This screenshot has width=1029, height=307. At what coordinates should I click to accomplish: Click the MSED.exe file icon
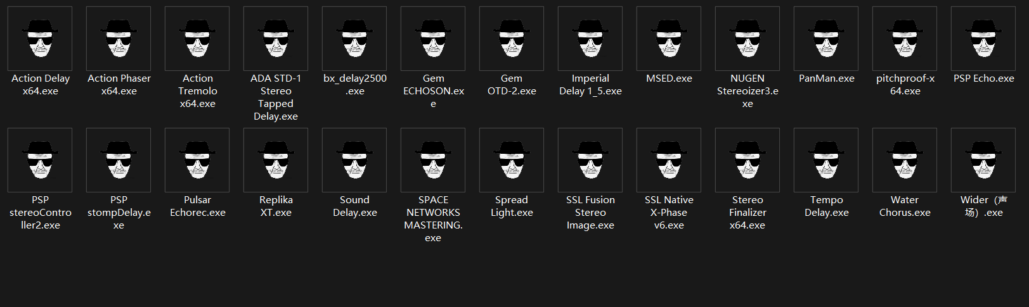pyautogui.click(x=669, y=39)
